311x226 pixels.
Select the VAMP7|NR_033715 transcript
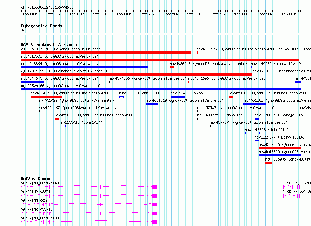click(37, 209)
